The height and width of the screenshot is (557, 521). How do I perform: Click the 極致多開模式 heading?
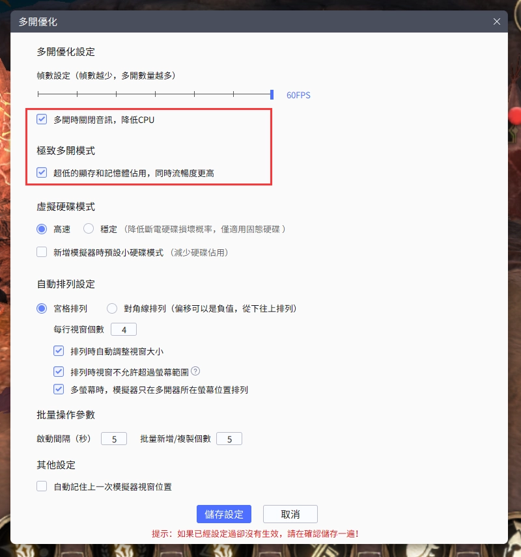(x=66, y=150)
